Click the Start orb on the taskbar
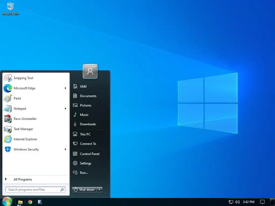This screenshot has height=206, width=275. click(x=7, y=202)
